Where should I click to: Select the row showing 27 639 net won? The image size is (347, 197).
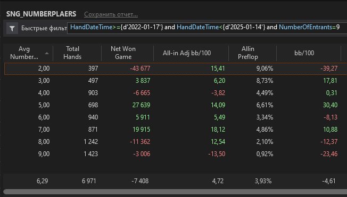(x=176, y=105)
